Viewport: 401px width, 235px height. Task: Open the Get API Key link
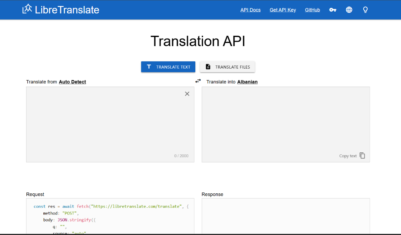click(x=283, y=10)
